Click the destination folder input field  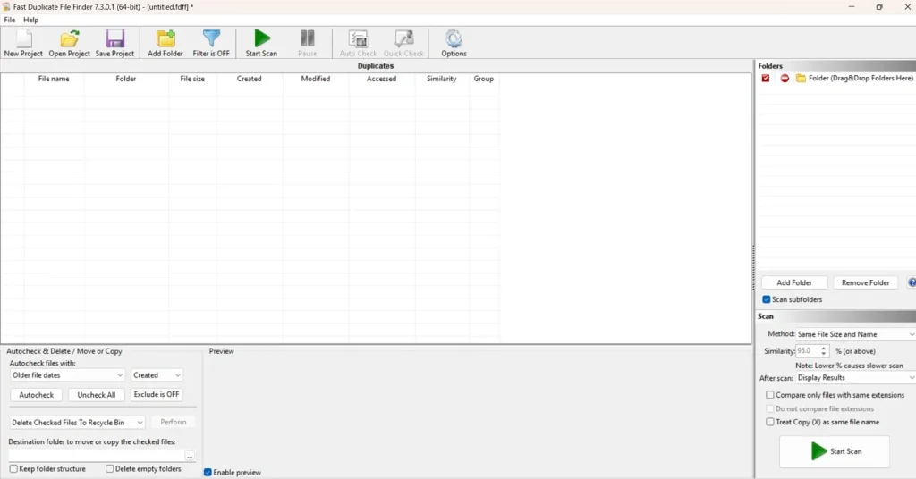point(97,457)
